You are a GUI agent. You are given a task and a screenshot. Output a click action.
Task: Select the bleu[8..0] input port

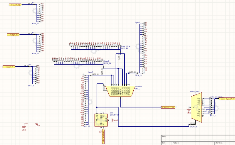click(x=9, y=67)
